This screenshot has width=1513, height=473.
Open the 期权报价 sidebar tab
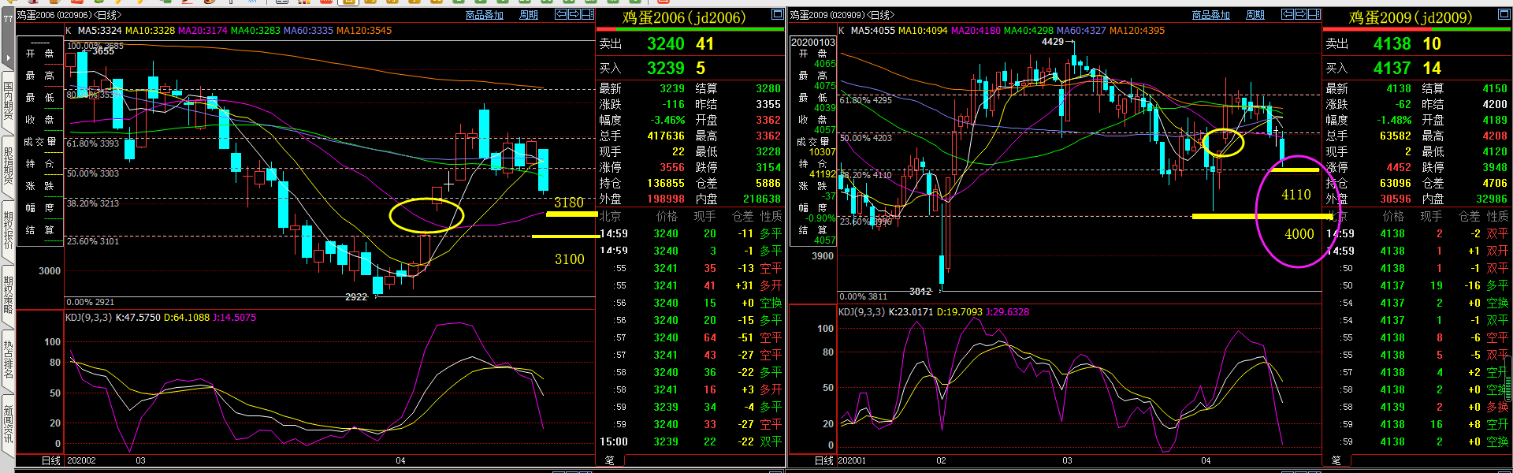(8, 231)
